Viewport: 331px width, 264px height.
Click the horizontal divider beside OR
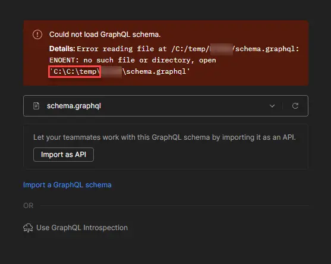click(x=174, y=205)
